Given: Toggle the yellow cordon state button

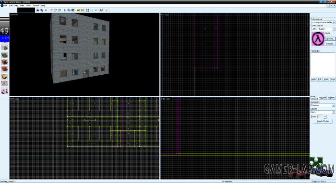Looking at the screenshot, I should click(x=78, y=10).
